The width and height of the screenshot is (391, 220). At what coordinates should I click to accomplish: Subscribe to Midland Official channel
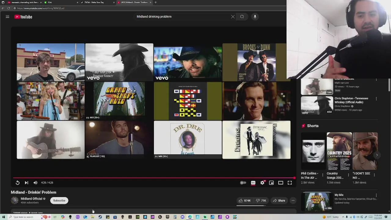click(59, 200)
